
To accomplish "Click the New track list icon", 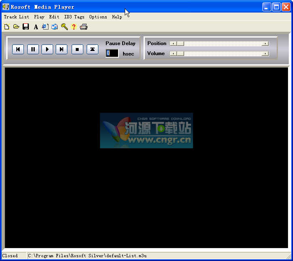I will click(7, 27).
